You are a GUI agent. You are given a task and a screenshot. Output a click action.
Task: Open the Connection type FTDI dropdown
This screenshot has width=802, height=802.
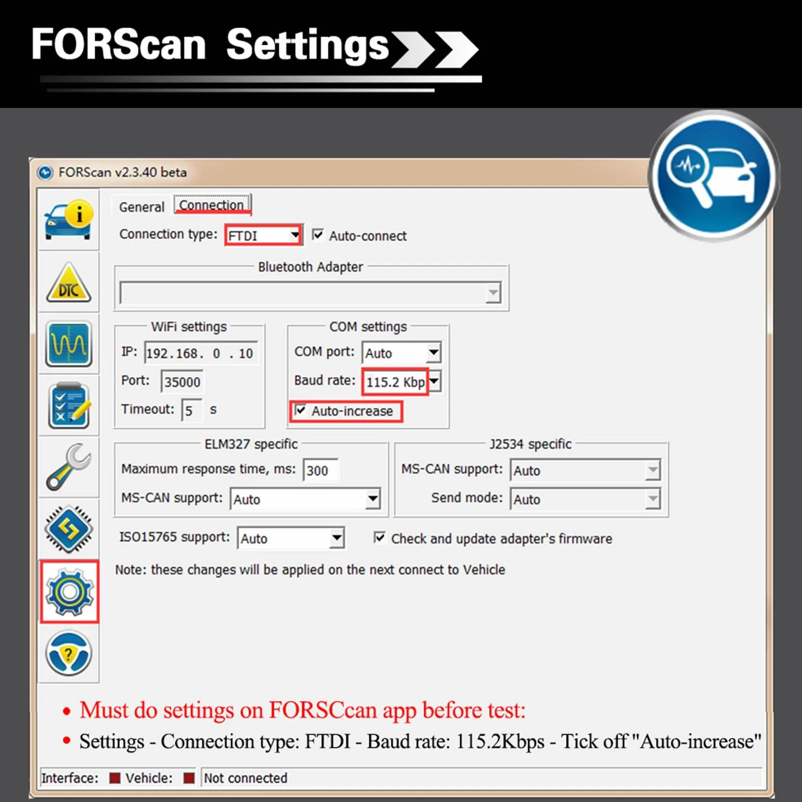point(264,235)
